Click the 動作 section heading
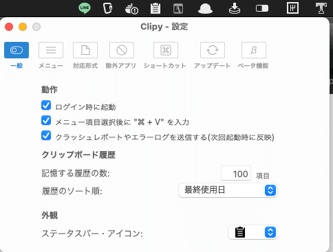The height and width of the screenshot is (252, 333). (x=50, y=89)
